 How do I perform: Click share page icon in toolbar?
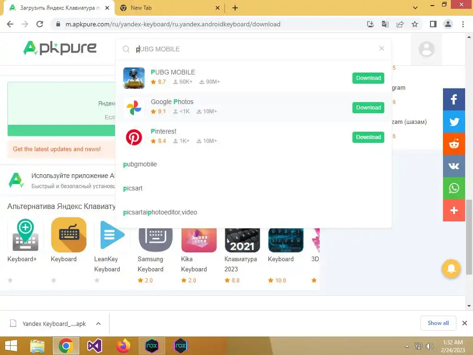click(x=400, y=24)
